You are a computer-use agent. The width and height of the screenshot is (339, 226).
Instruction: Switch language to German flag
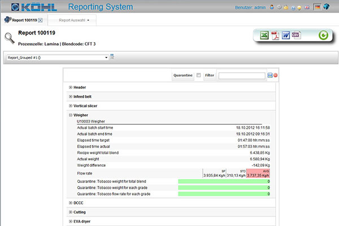(317, 7)
